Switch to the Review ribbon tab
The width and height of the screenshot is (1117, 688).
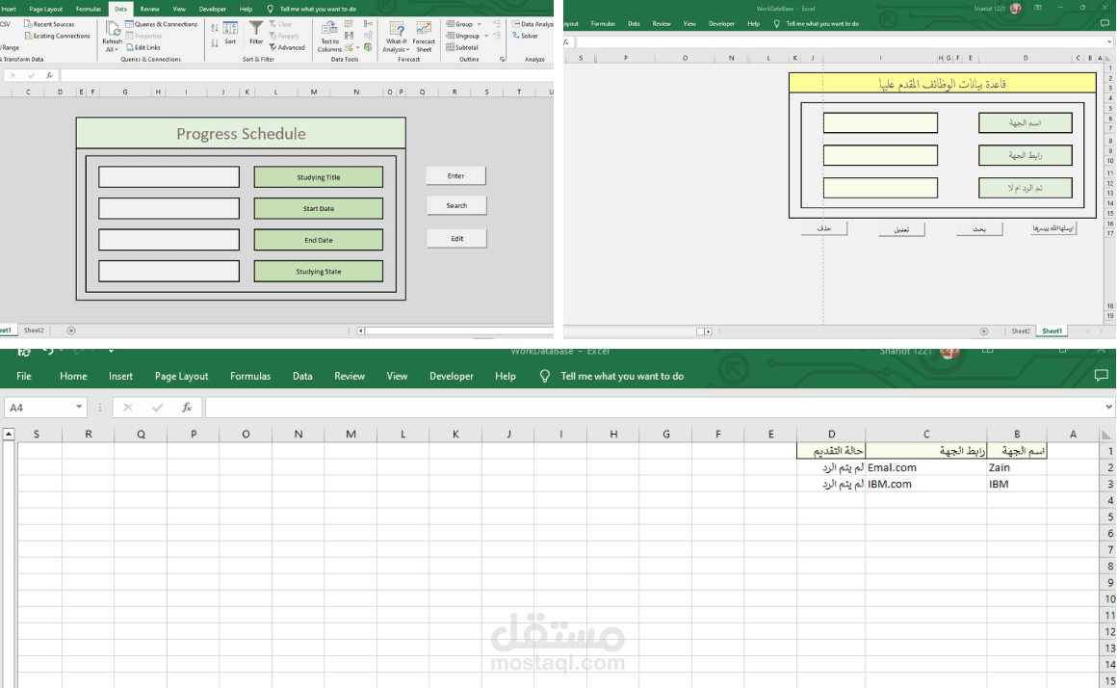[x=149, y=9]
